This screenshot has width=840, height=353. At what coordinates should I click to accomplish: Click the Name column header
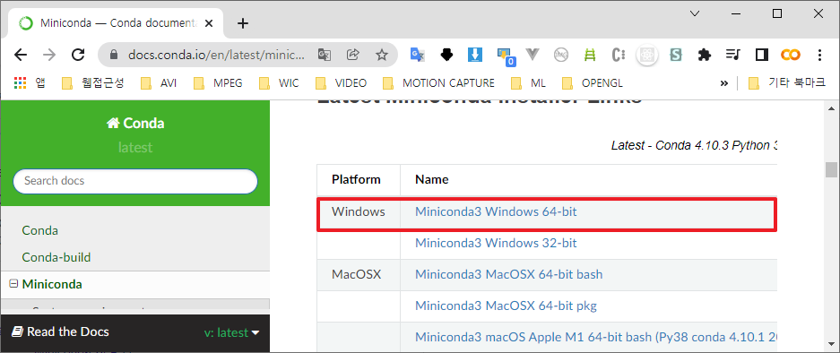click(x=432, y=179)
